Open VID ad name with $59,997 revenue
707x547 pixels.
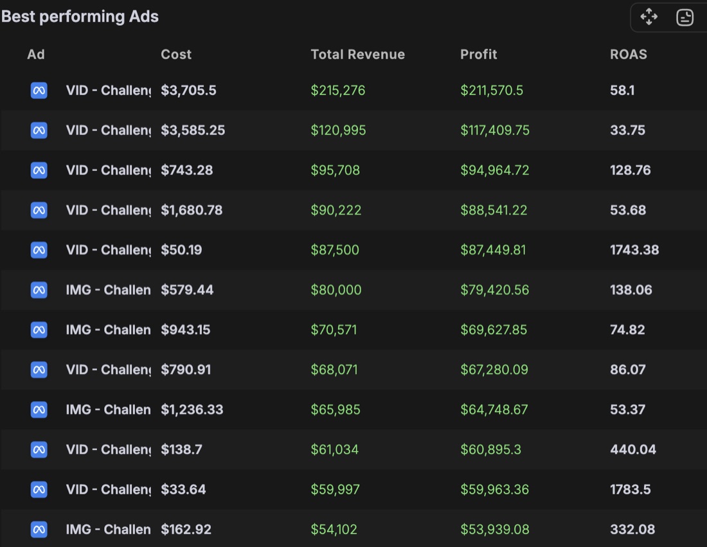point(108,489)
